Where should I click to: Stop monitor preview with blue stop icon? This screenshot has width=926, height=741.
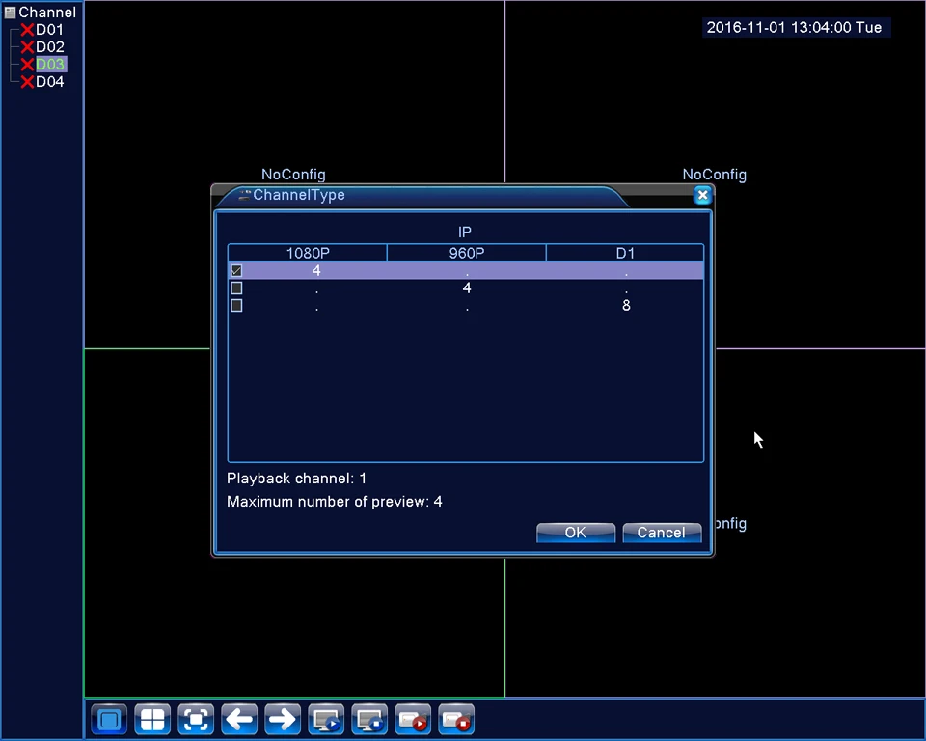(369, 720)
